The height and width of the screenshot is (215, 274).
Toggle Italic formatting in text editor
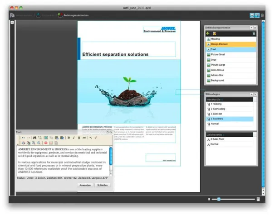click(x=73, y=137)
